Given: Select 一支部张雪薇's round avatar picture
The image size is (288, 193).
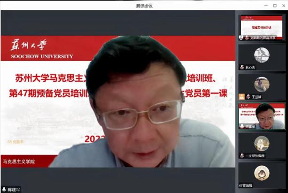Looking at the screenshot, I should [x=261, y=143].
